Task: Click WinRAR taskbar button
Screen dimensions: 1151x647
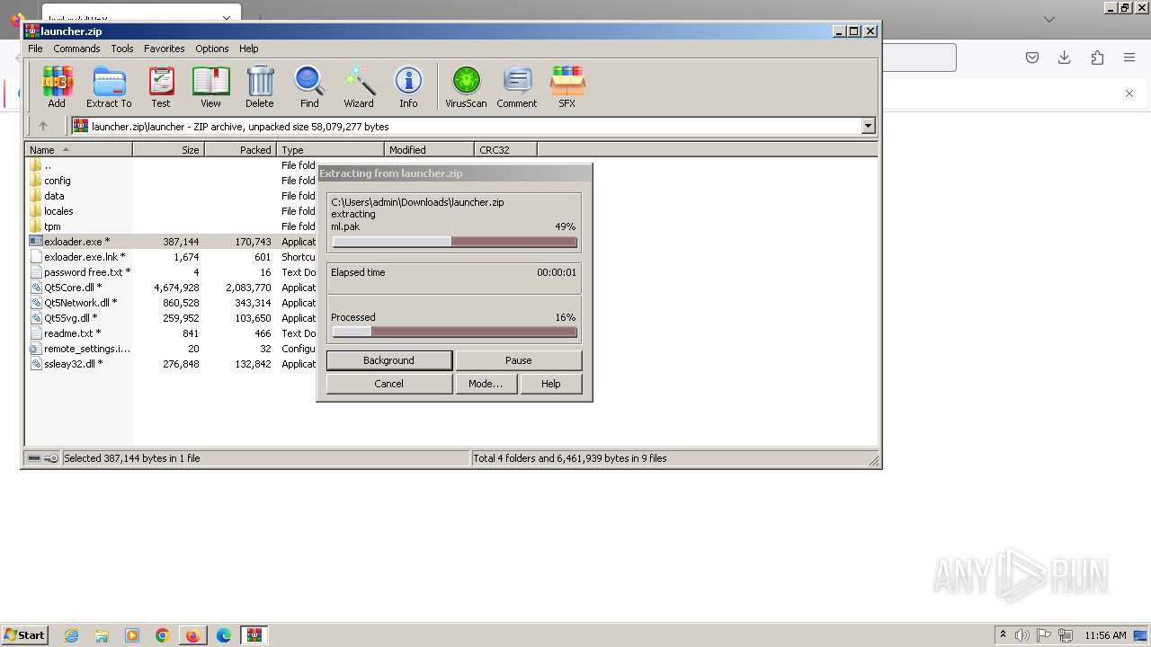Action: coord(254,635)
